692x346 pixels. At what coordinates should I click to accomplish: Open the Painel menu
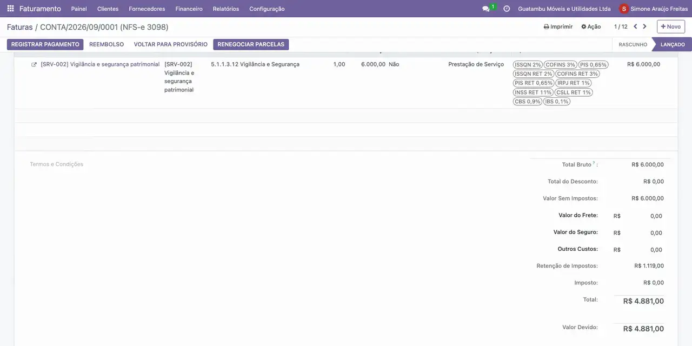point(79,9)
